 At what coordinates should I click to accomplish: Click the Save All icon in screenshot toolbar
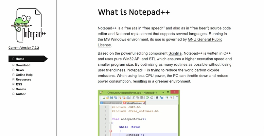(116, 97)
